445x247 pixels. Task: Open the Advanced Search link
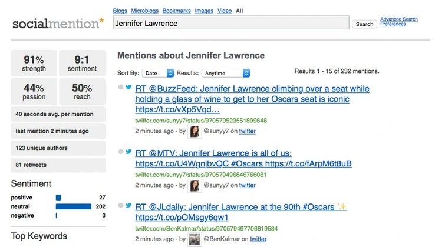(399, 19)
